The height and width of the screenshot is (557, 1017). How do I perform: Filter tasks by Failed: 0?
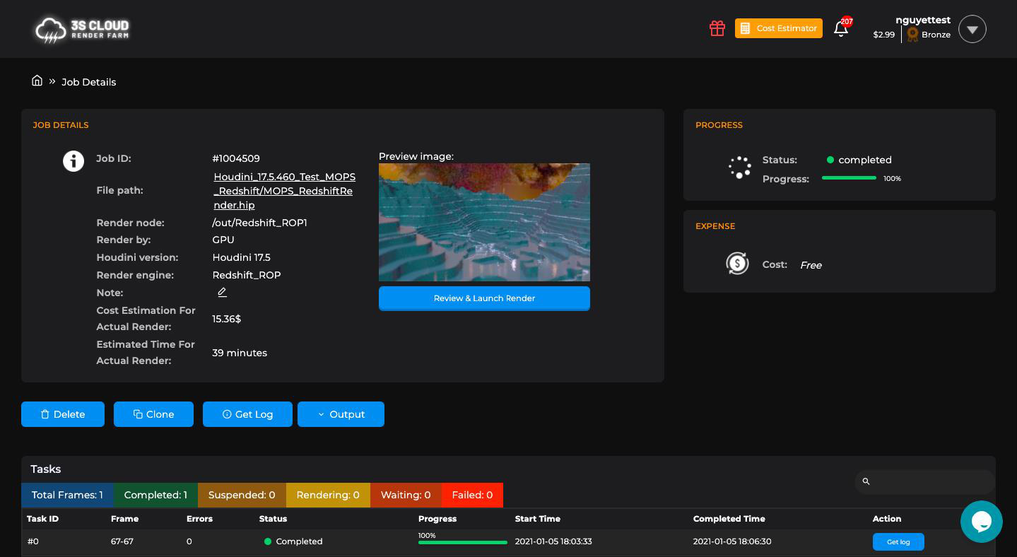click(472, 495)
